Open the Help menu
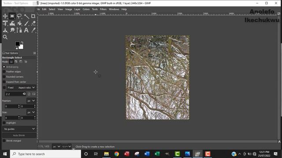Image resolution: width=282 pixels, height=158 pixels. click(x=124, y=9)
